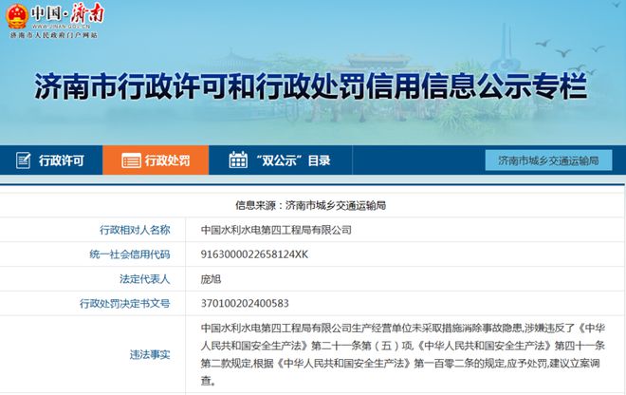
Task: Click the 信息来源：济南市城乡交通运输局 header text
Action: 310,205
